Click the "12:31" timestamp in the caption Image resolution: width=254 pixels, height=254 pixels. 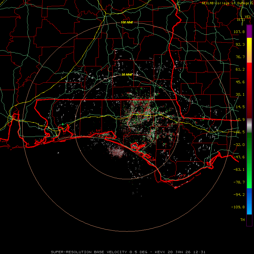coord(200,252)
